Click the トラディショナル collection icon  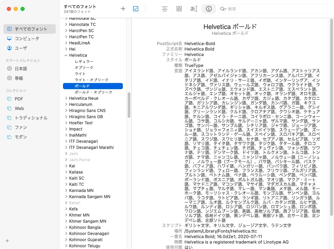9,118
